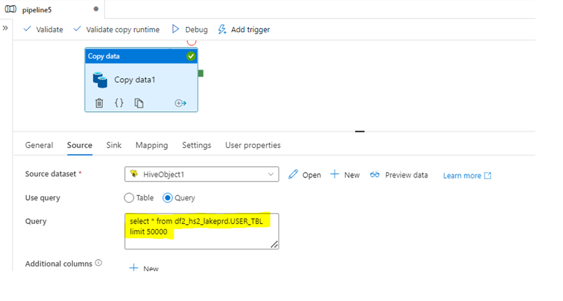The height and width of the screenshot is (301, 563).
Task: Expand the HiveObject1 source dataset dropdown
Action: (202, 174)
